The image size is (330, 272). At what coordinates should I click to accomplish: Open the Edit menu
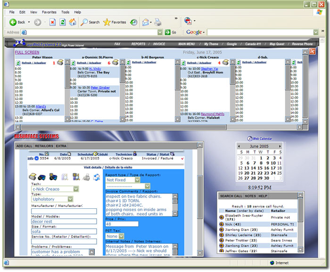tap(22, 12)
